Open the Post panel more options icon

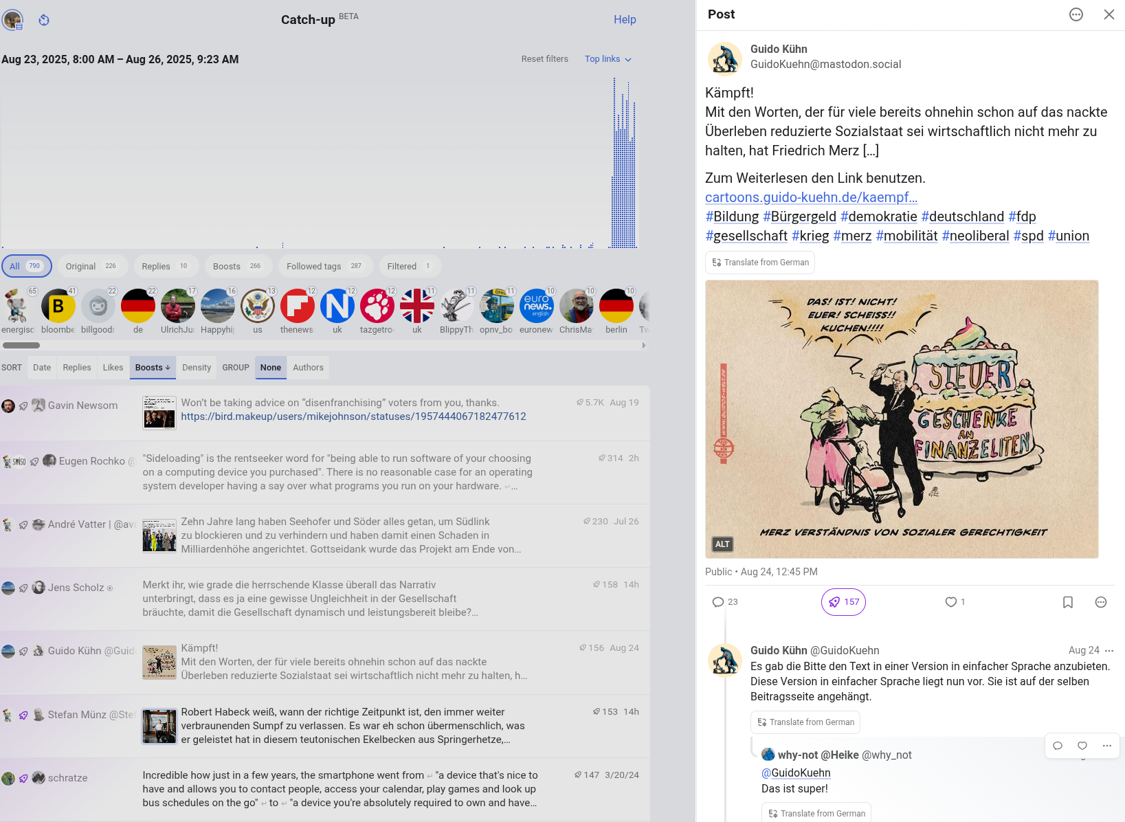point(1076,14)
